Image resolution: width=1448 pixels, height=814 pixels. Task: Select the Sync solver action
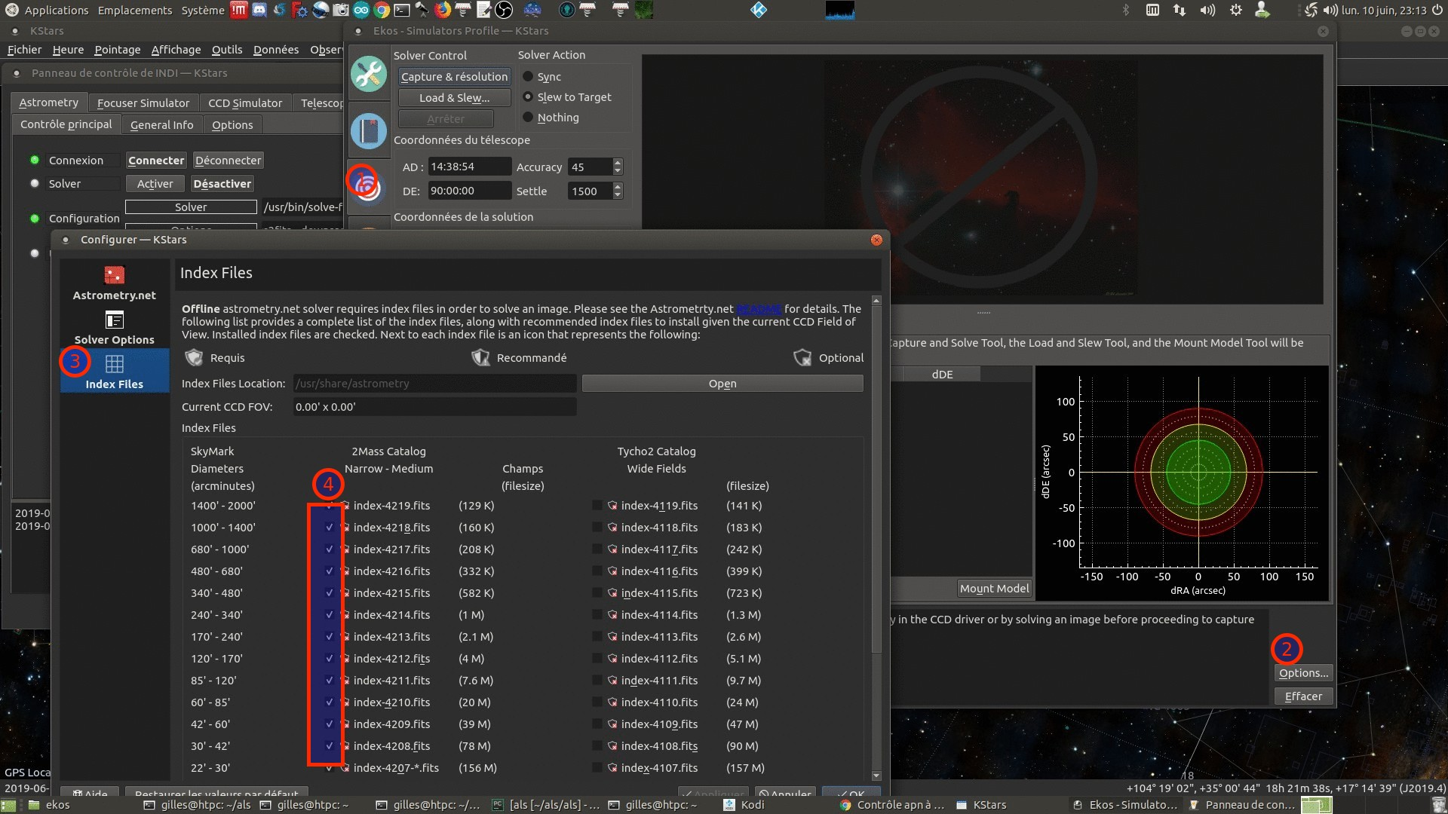click(529, 77)
